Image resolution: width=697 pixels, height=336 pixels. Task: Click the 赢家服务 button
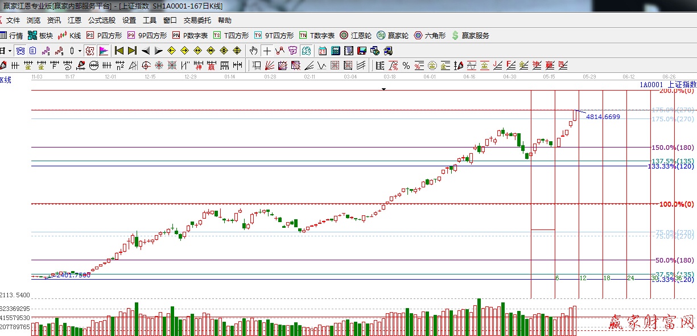[x=470, y=35]
